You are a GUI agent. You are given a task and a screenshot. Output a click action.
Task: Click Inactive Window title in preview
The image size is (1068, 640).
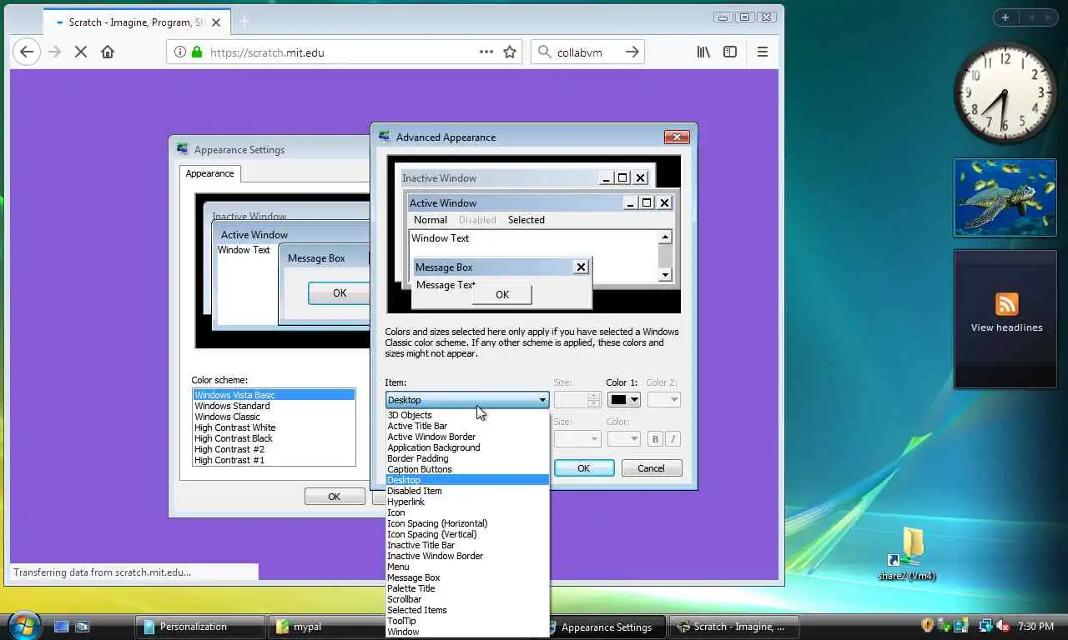(440, 177)
